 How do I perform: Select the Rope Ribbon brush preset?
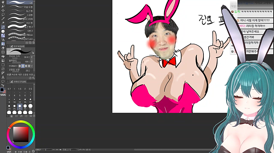[20, 35]
